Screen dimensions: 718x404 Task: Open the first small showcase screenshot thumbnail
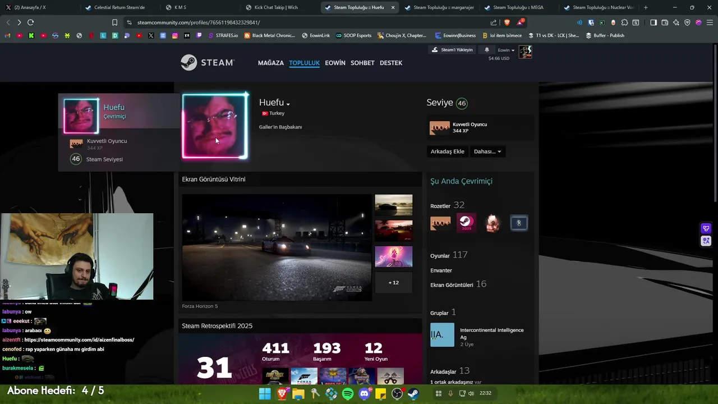tap(393, 205)
